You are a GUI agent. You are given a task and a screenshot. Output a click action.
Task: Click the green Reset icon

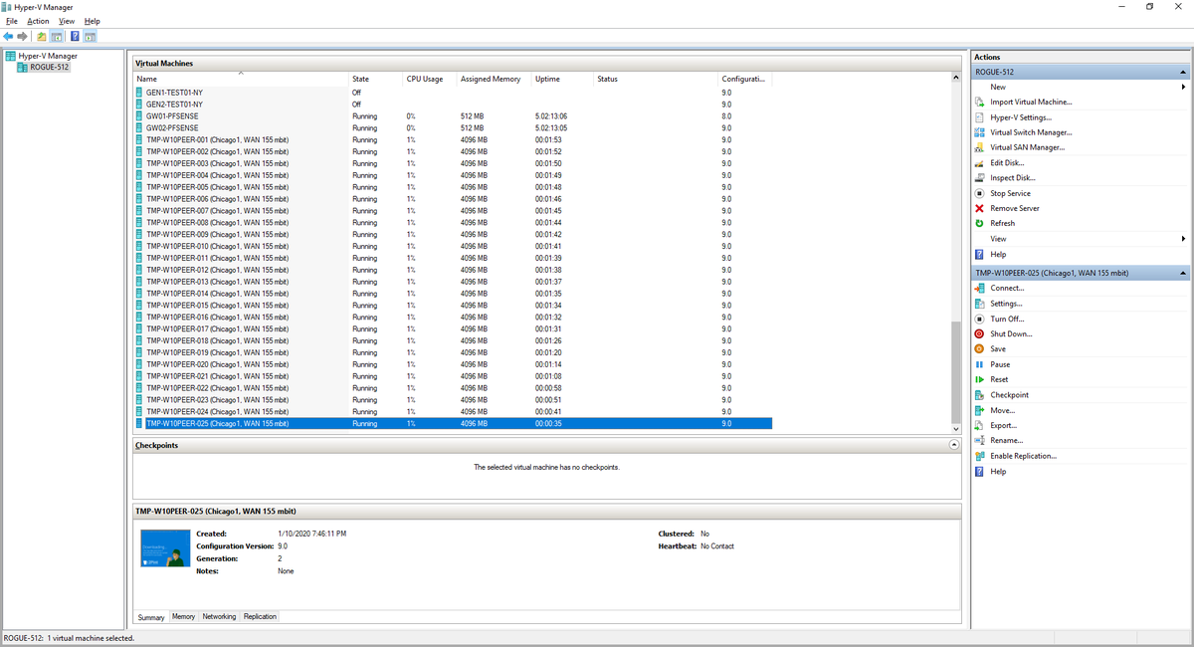tap(979, 379)
